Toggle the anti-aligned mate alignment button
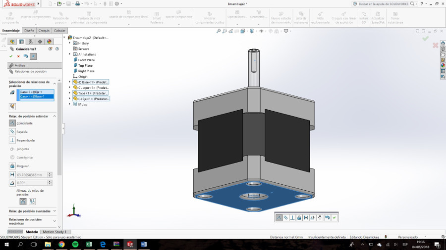The image size is (446, 250). [32, 202]
